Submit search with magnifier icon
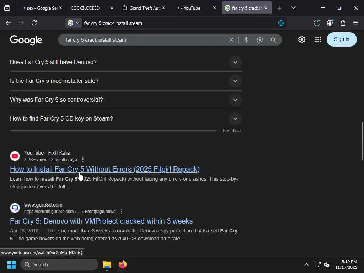 273,40
